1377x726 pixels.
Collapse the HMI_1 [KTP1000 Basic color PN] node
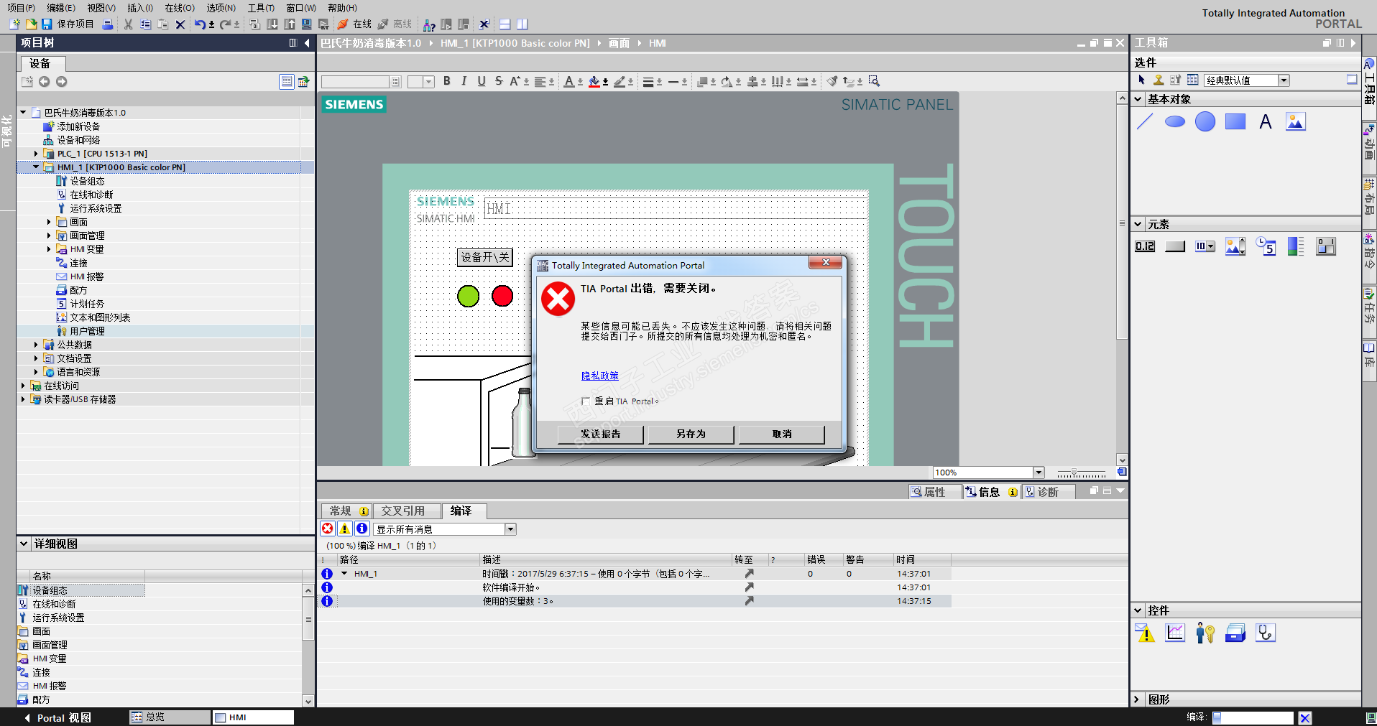point(36,167)
